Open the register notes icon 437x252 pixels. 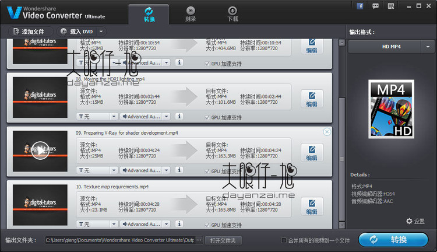click(x=391, y=6)
